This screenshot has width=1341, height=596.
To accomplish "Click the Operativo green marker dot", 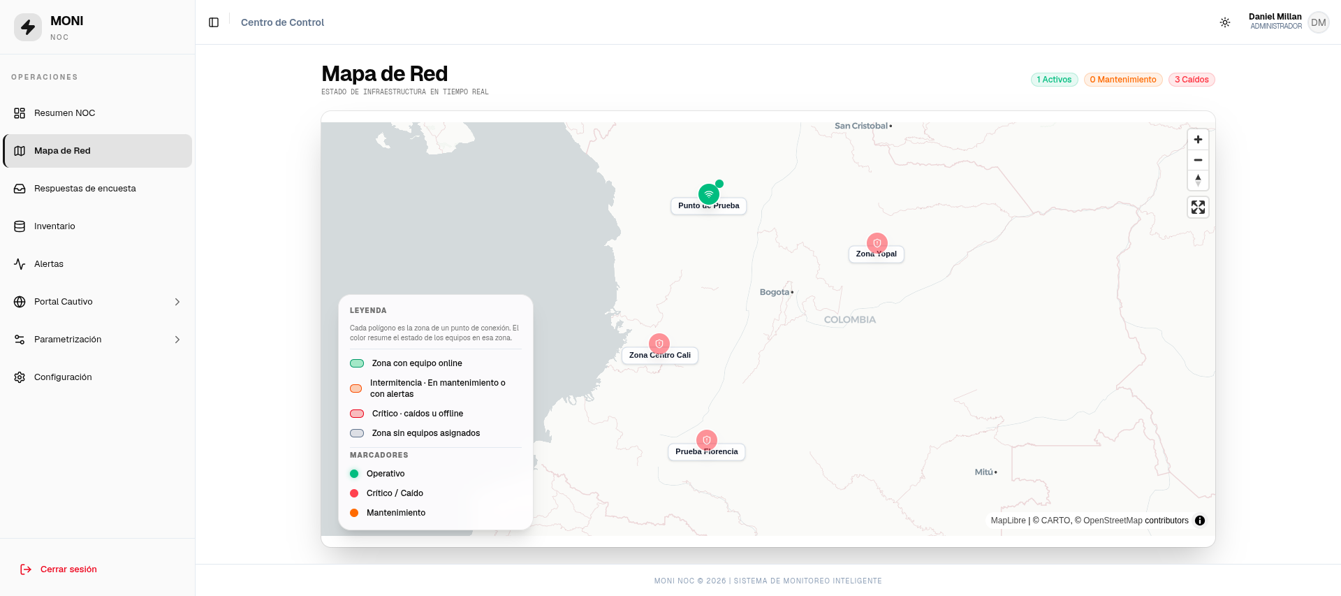I will click(354, 474).
